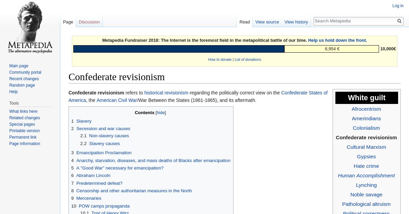Click the search magnifier icon
The width and height of the screenshot is (409, 214).
coord(399,21)
